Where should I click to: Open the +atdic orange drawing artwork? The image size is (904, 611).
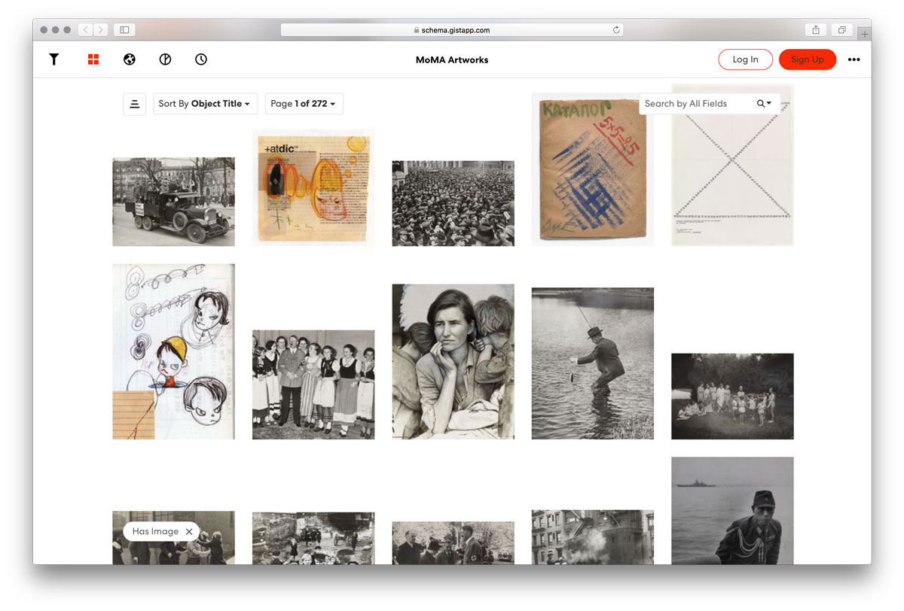click(x=313, y=187)
